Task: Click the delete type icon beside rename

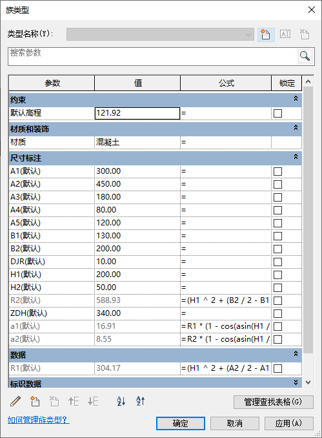Action: tap(305, 34)
